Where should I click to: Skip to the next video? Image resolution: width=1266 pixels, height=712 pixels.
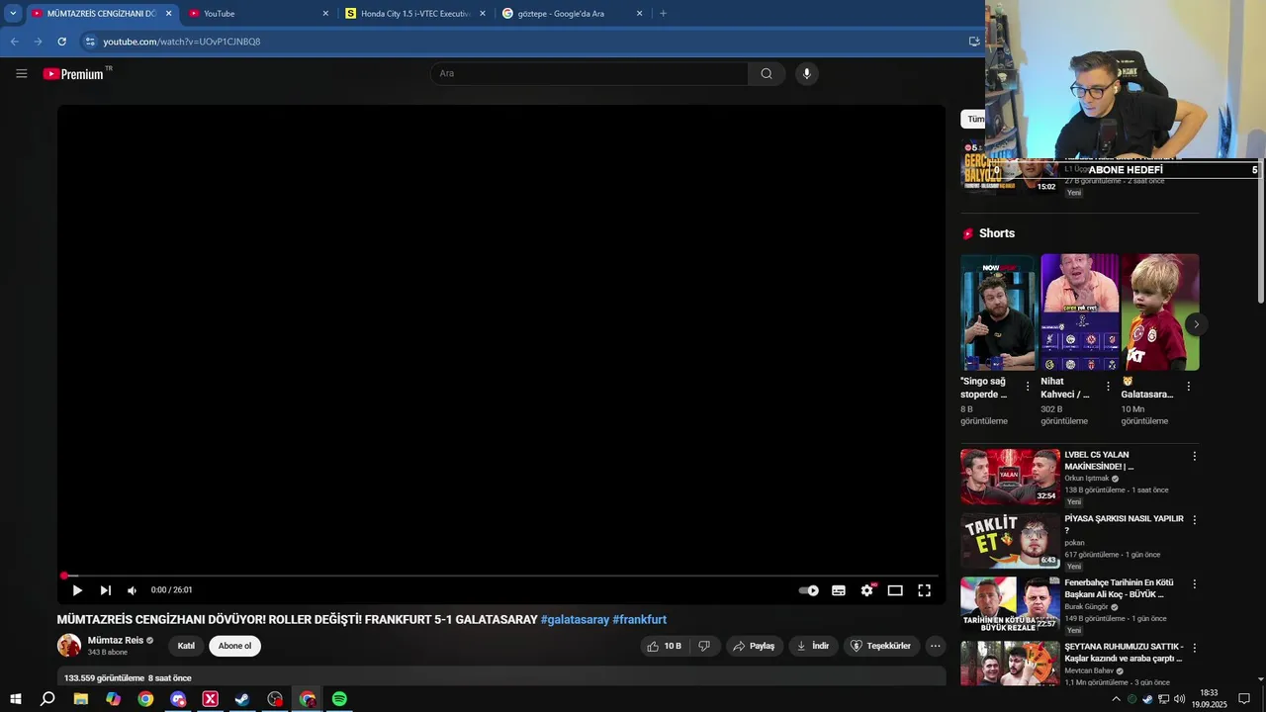(105, 590)
